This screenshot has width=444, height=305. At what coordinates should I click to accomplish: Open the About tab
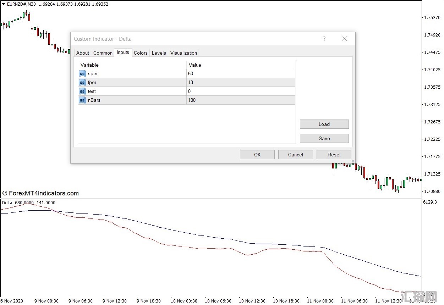(x=83, y=53)
